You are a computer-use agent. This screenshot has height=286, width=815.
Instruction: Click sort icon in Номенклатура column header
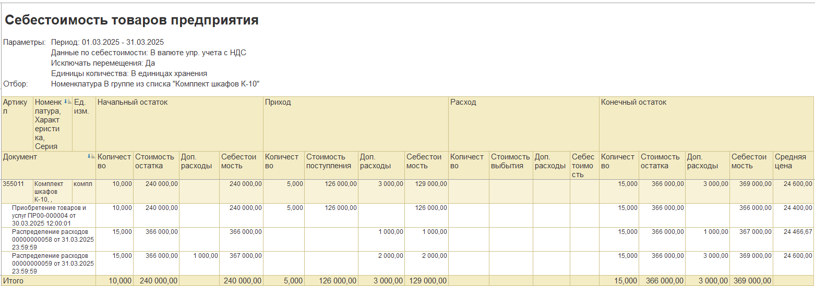[67, 103]
